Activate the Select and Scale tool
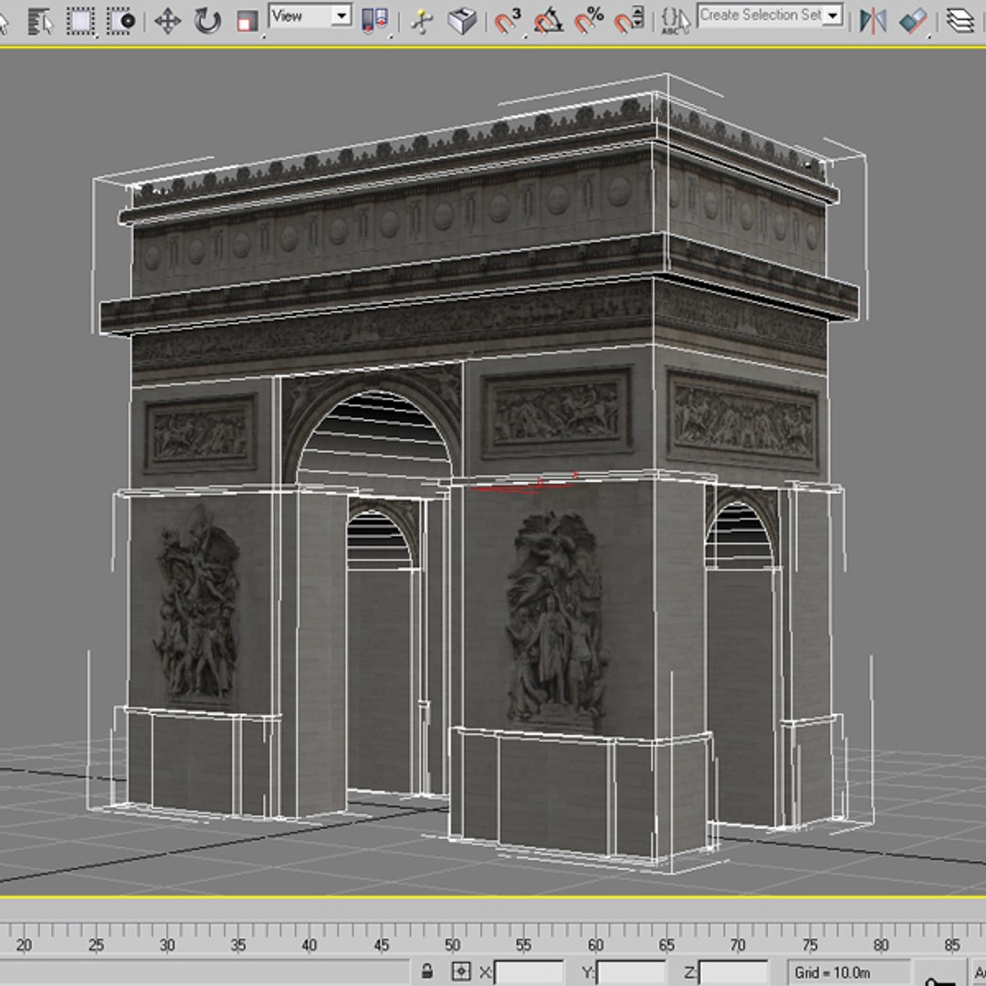Image resolution: width=986 pixels, height=986 pixels. coord(247,22)
